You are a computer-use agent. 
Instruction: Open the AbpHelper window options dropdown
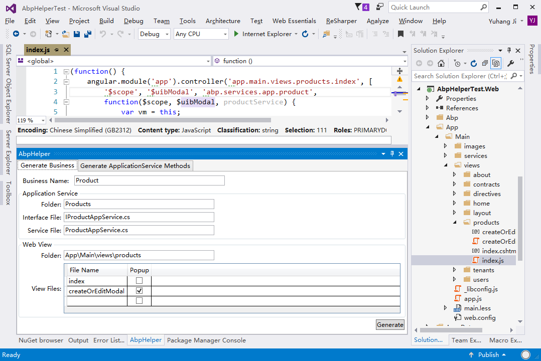383,154
